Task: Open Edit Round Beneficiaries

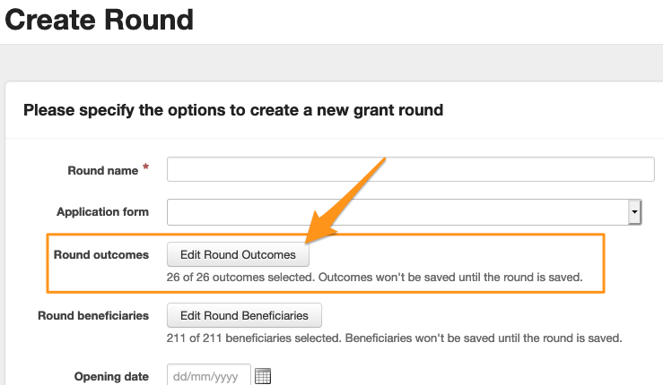Action: pos(244,315)
